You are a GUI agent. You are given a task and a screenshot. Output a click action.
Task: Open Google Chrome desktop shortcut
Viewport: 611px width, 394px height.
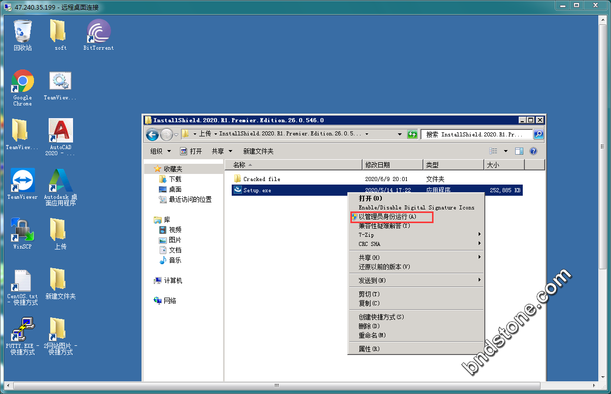pyautogui.click(x=22, y=82)
